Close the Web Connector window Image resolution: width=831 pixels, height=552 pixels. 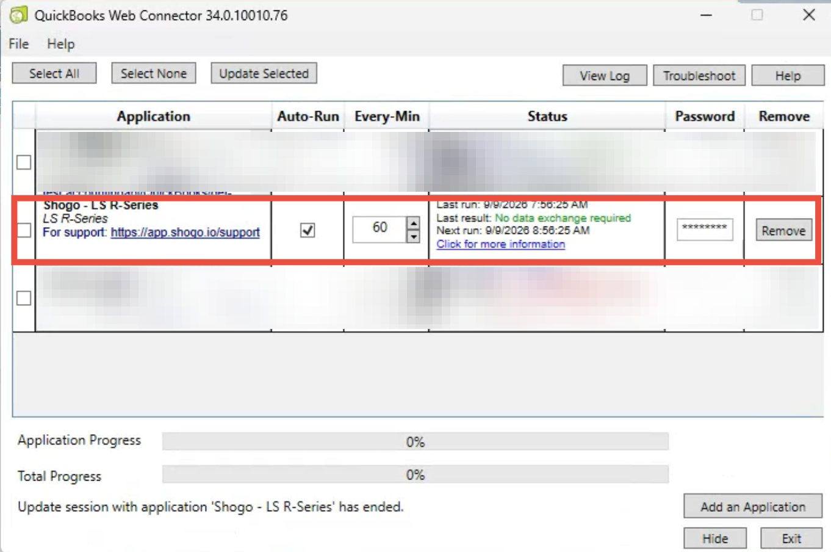[809, 15]
